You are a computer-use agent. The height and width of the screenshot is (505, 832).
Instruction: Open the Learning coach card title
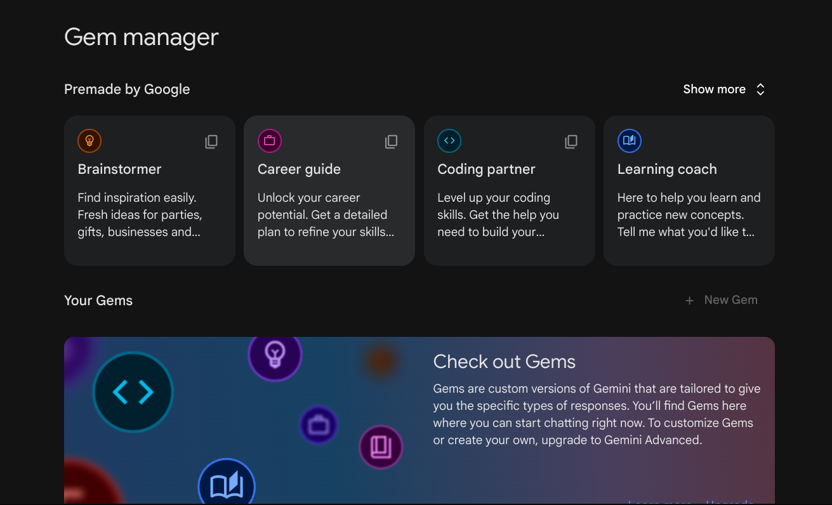point(667,169)
